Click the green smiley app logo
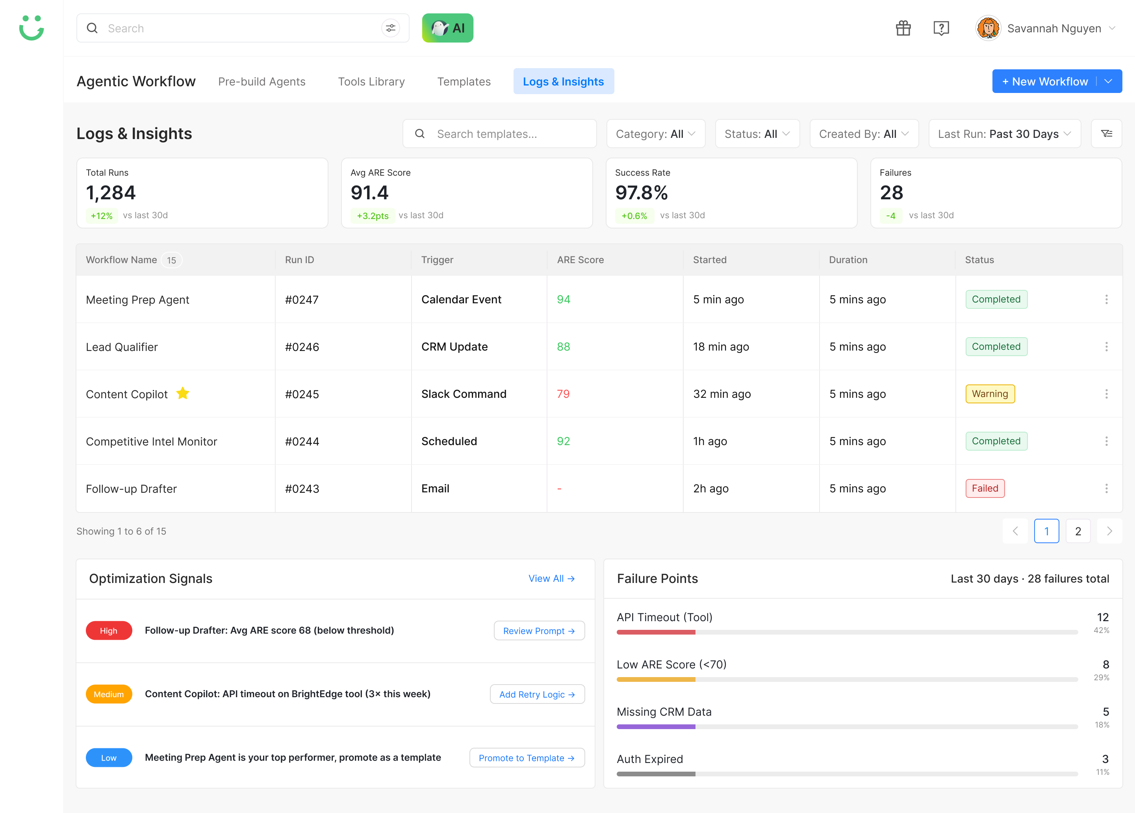 32,28
